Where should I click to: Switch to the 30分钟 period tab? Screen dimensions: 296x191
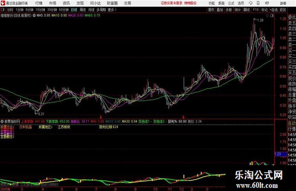pos(52,10)
